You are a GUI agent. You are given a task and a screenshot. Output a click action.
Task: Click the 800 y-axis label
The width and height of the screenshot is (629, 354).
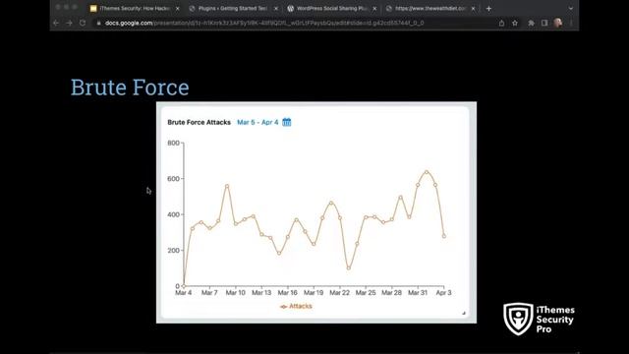[173, 143]
